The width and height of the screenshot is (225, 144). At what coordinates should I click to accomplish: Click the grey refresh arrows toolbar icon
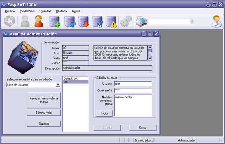point(10,21)
